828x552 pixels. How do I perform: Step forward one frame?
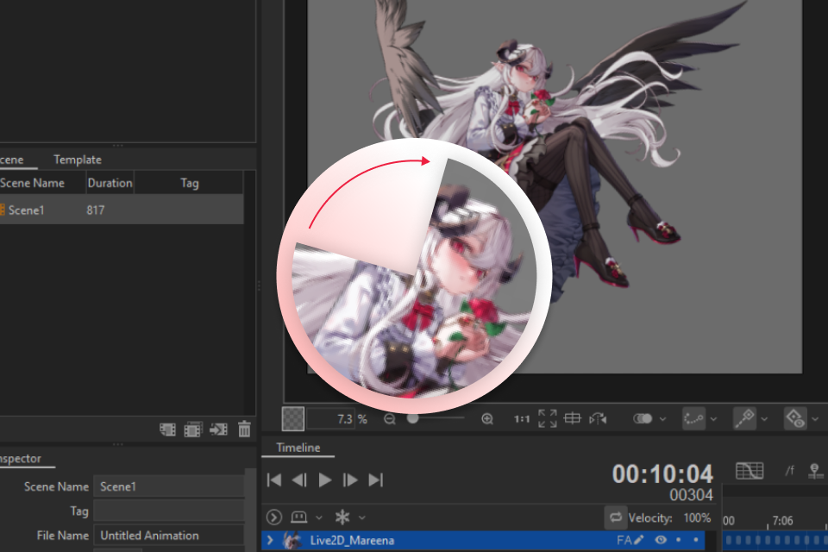pos(349,480)
